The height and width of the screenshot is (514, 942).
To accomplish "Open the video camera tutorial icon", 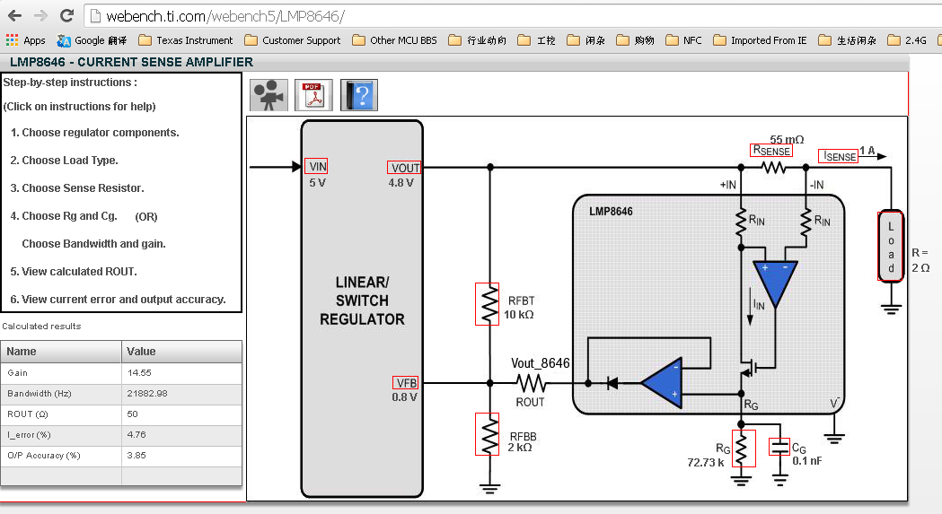I will click(269, 95).
